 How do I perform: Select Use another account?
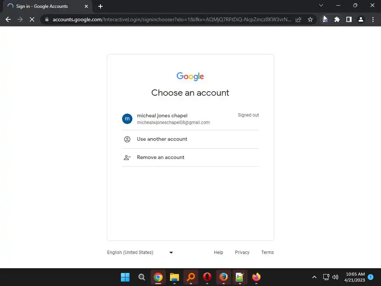coord(190,139)
